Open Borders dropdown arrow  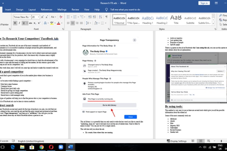(106, 23)
